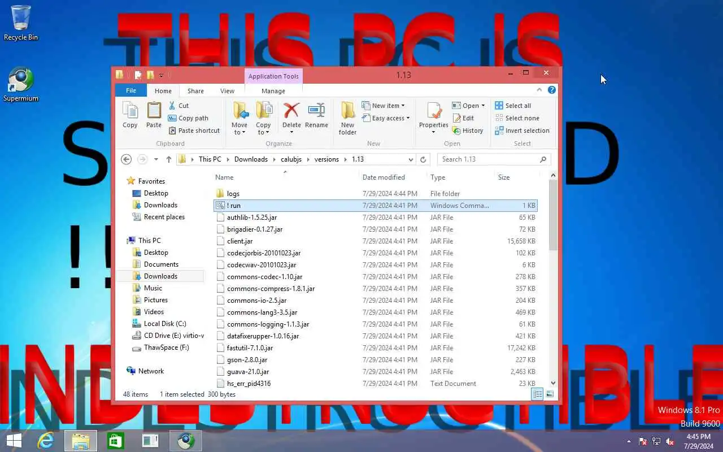Screen dimensions: 723x452
Task: Select guava-21.0.jar file
Action: (375, 372)
